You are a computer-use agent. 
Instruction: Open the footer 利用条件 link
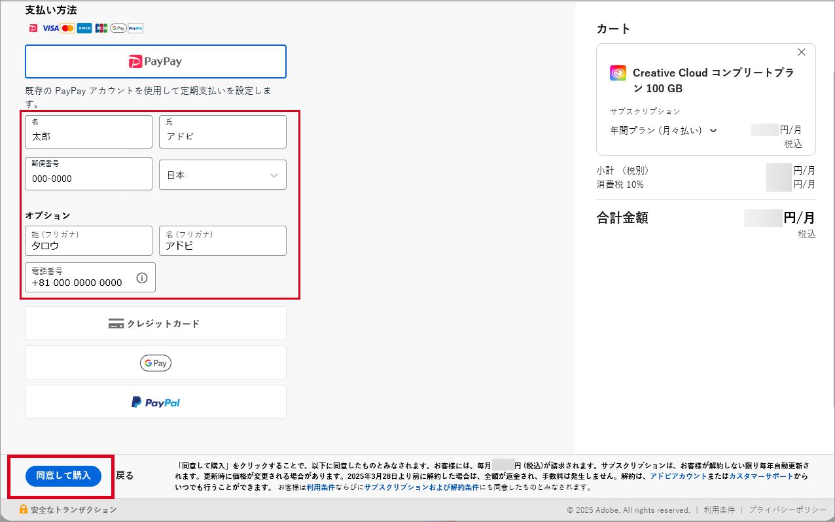[x=719, y=510]
